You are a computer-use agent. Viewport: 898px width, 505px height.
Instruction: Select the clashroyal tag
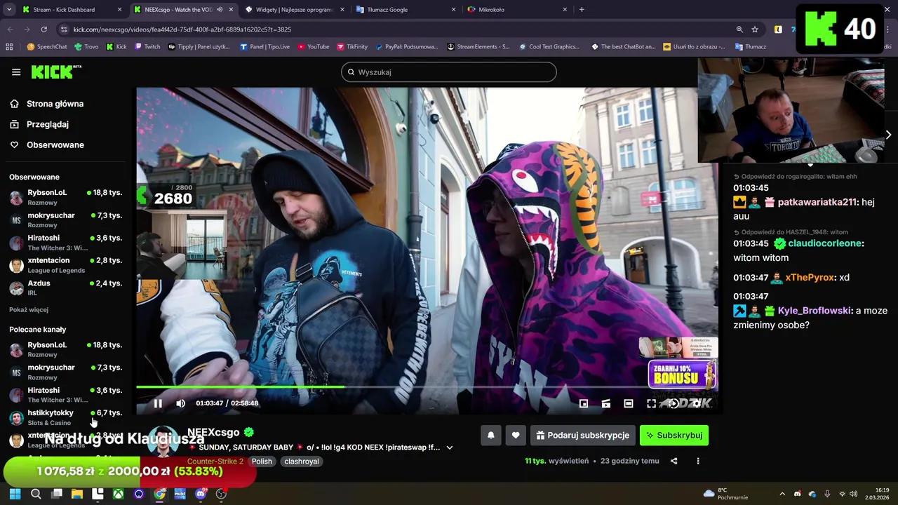click(302, 462)
